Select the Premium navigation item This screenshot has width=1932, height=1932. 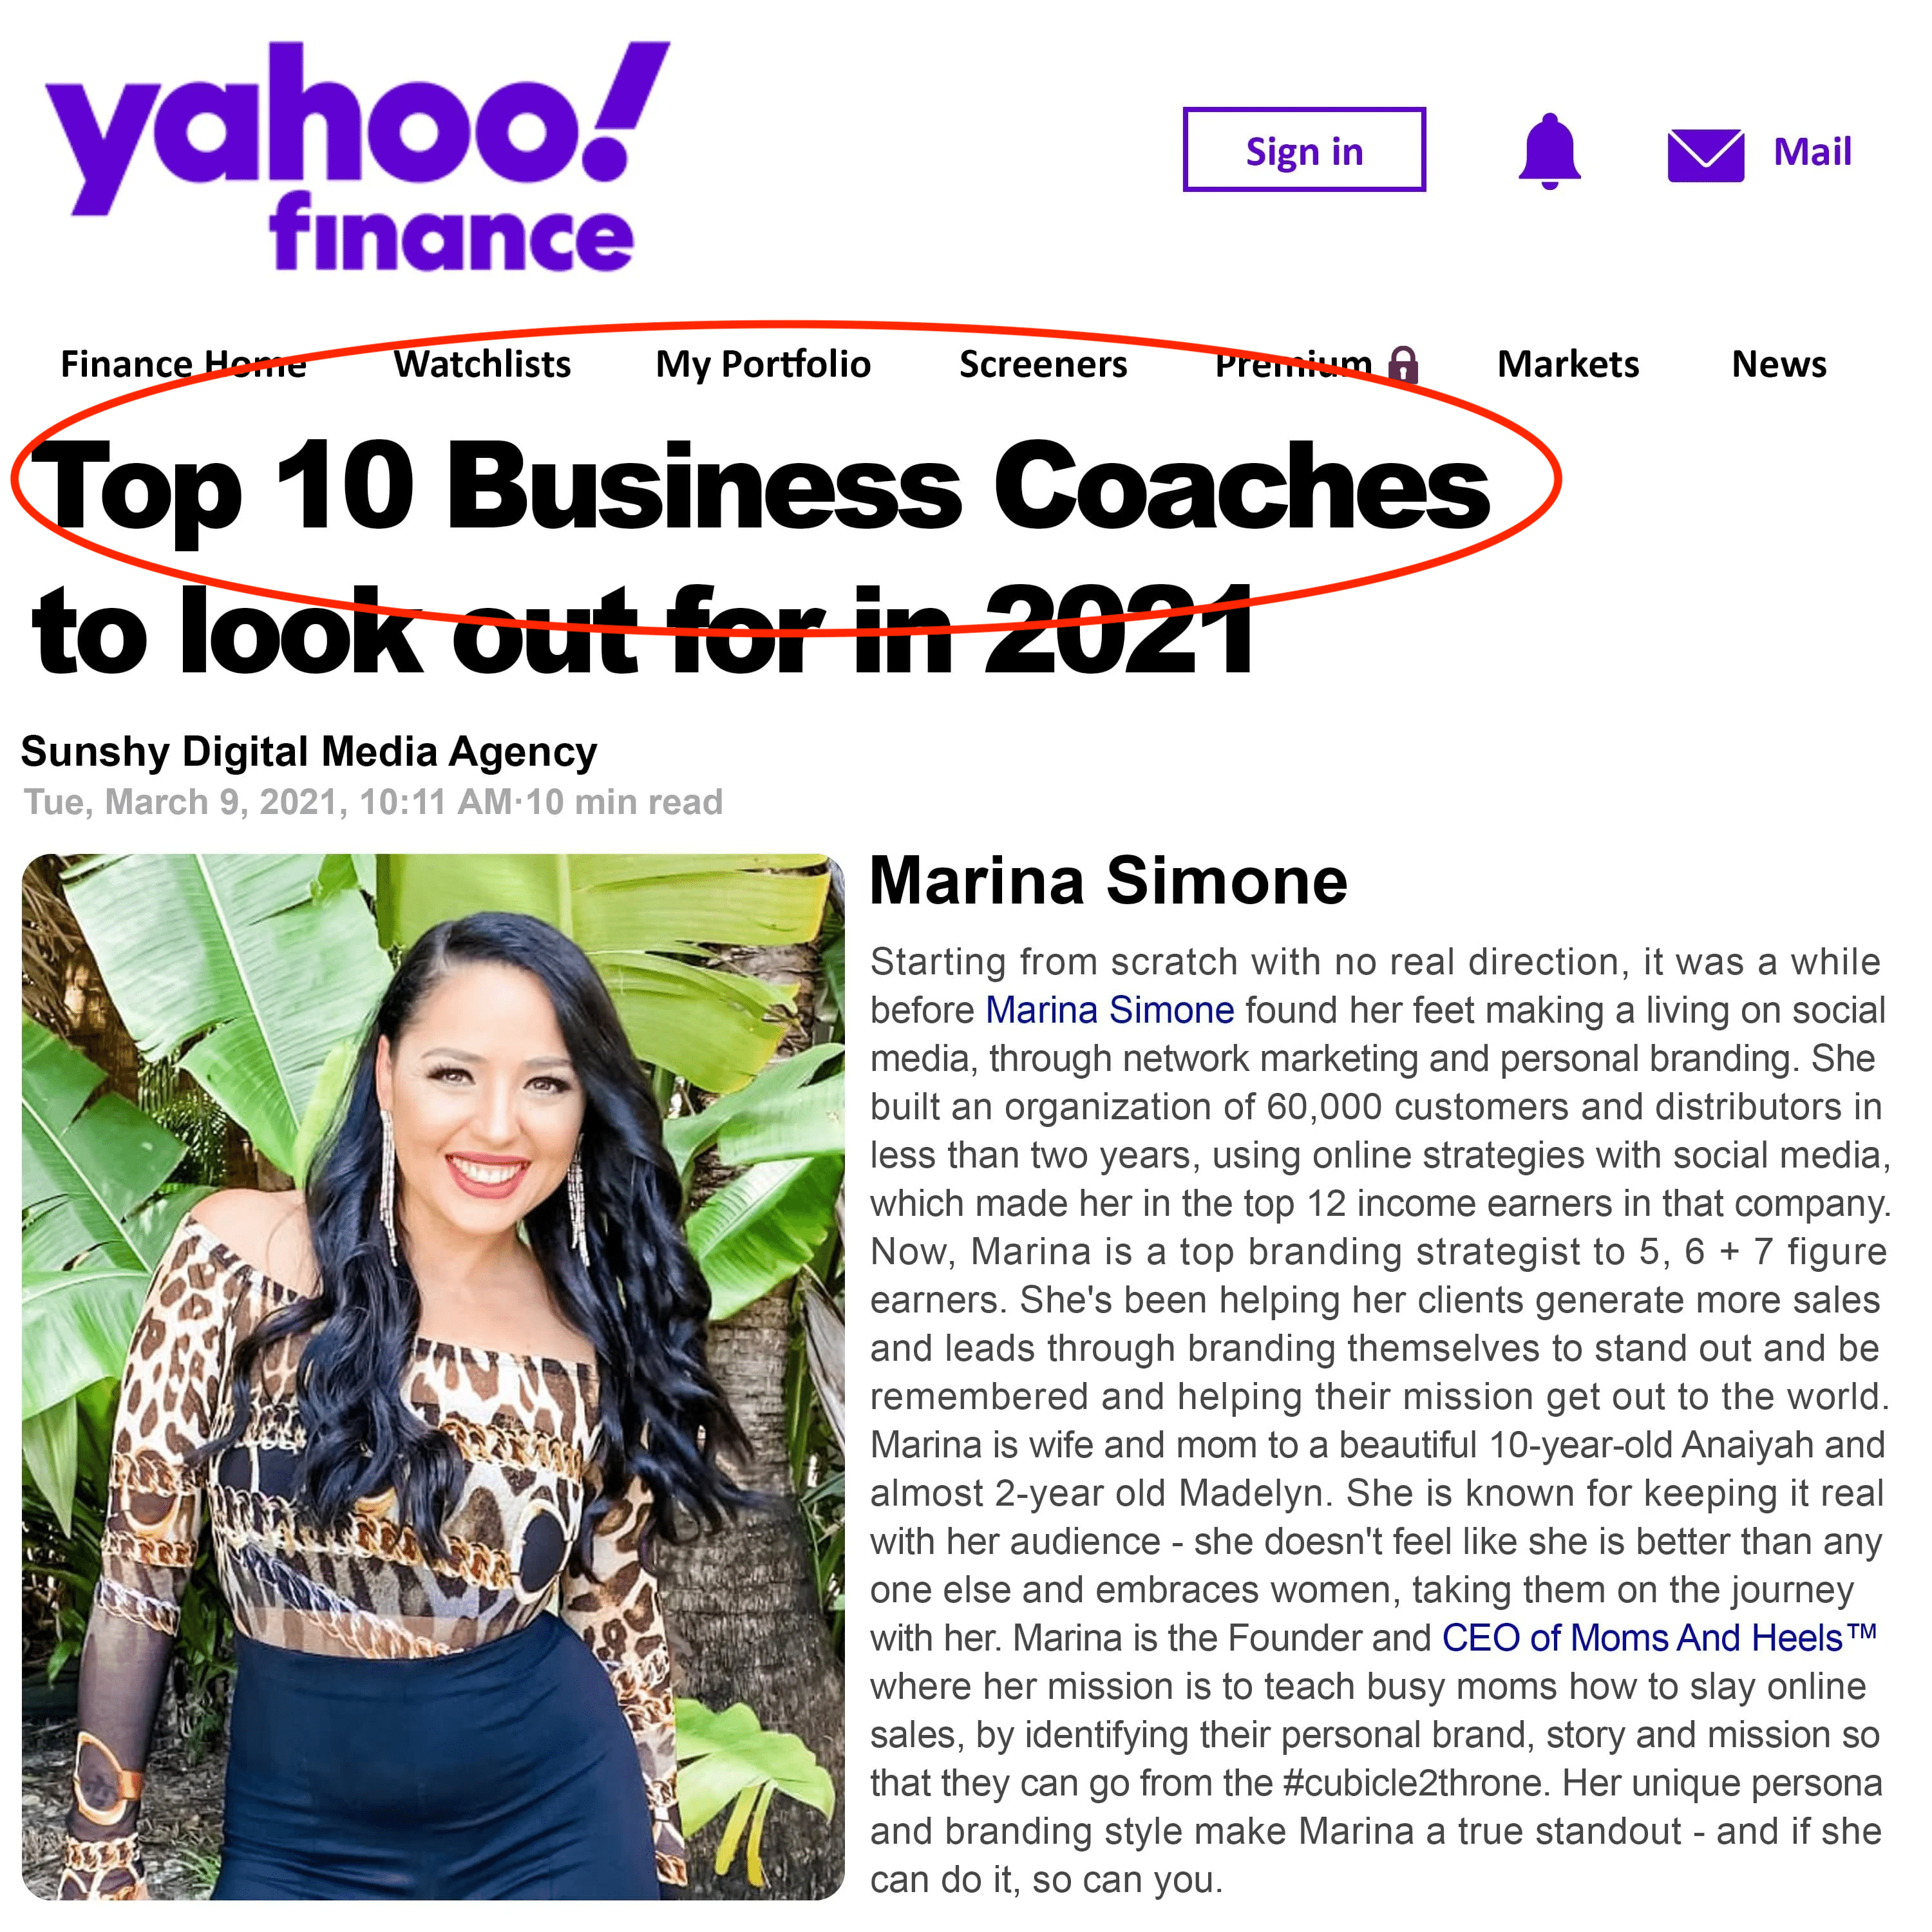(1294, 364)
